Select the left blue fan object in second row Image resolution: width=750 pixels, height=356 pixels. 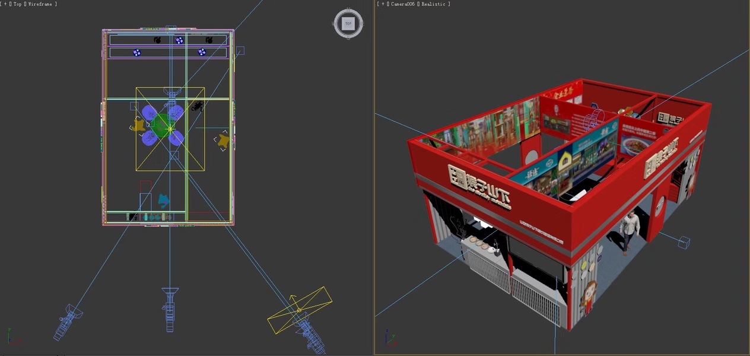[137, 53]
